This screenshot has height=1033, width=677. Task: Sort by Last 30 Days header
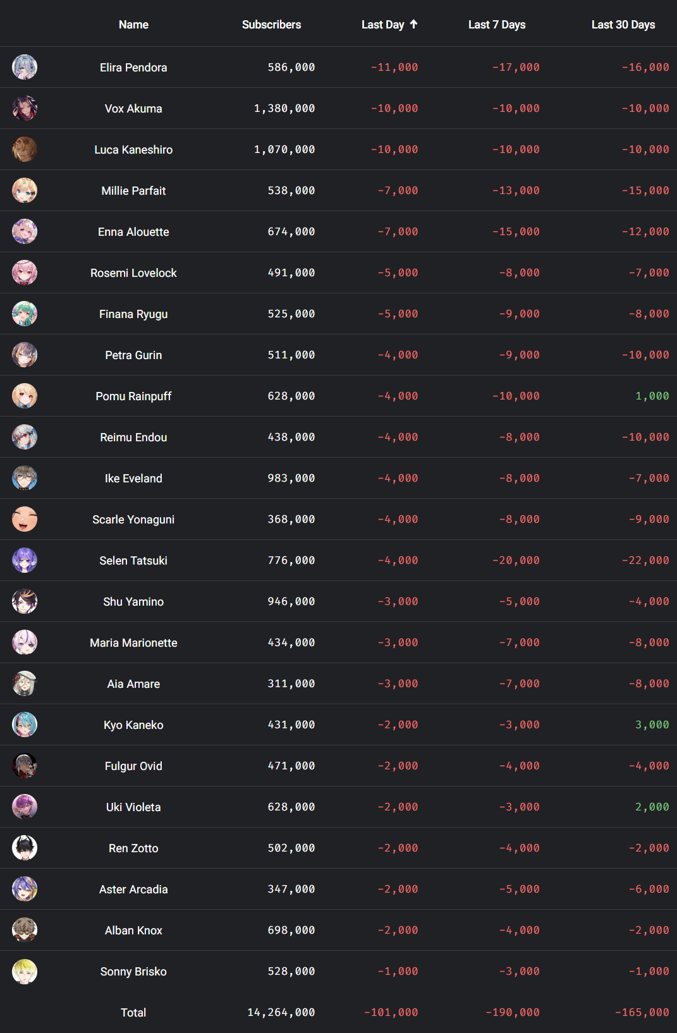pos(623,25)
